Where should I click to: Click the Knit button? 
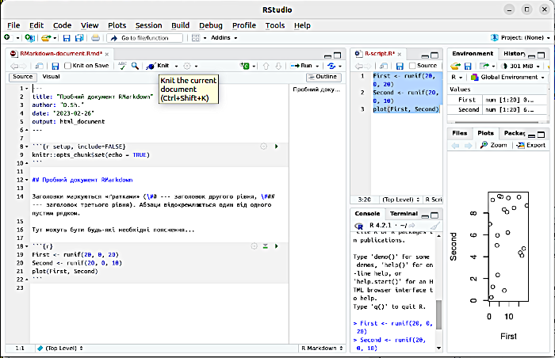coord(158,66)
